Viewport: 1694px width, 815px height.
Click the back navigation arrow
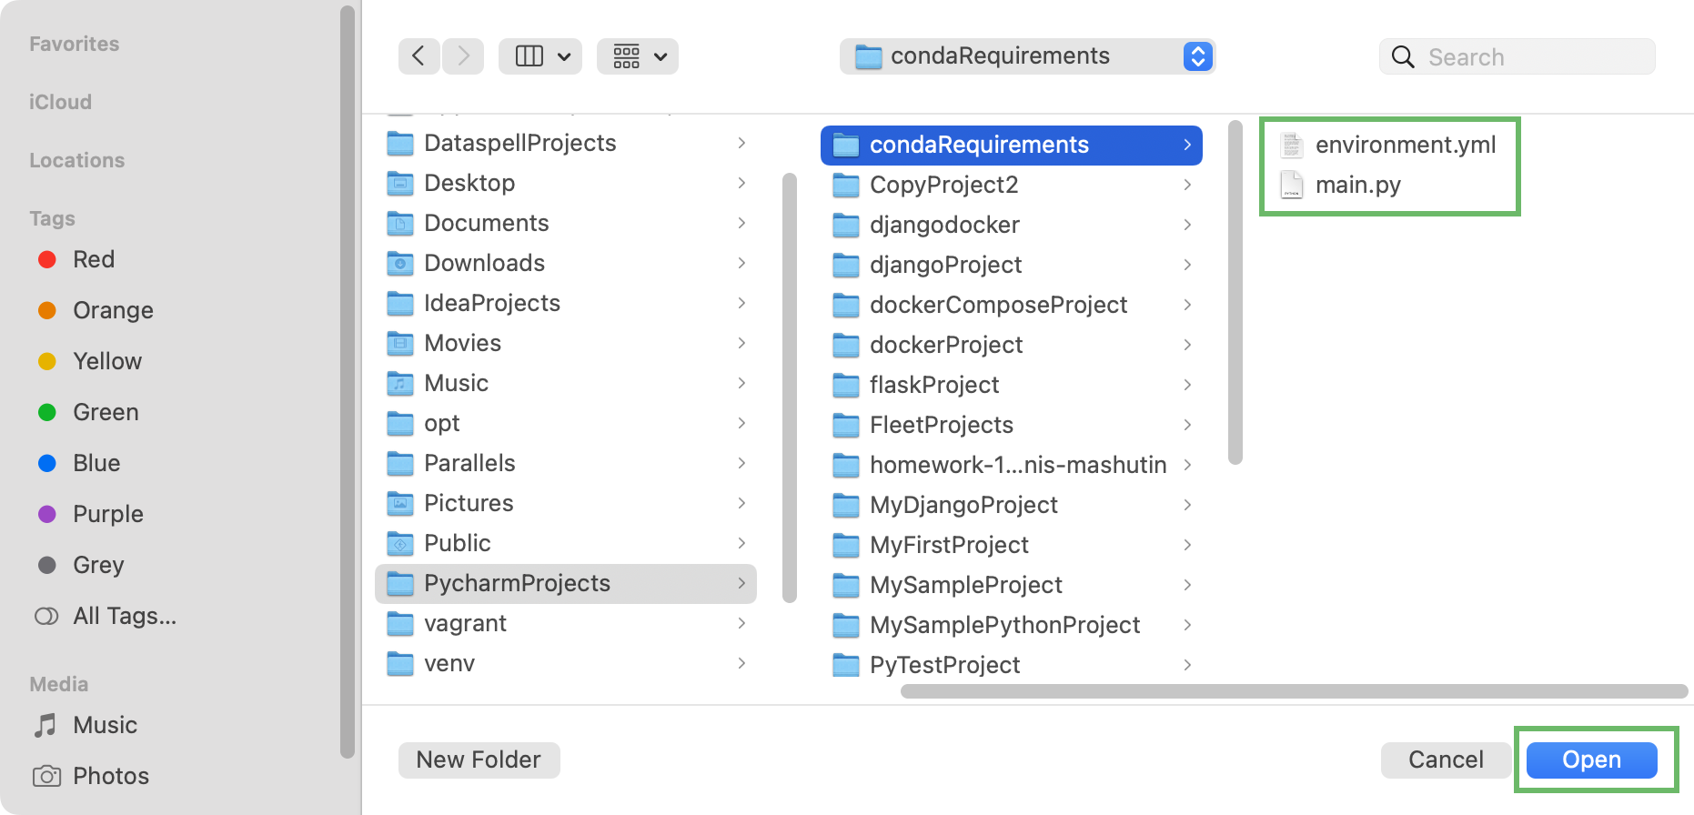pyautogui.click(x=418, y=55)
